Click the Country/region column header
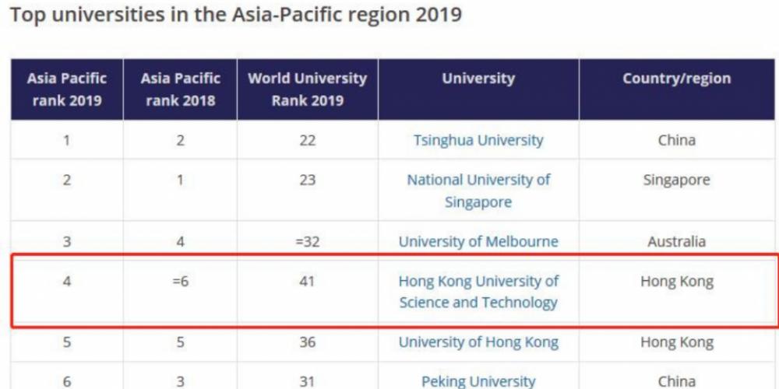 pyautogui.click(x=676, y=79)
